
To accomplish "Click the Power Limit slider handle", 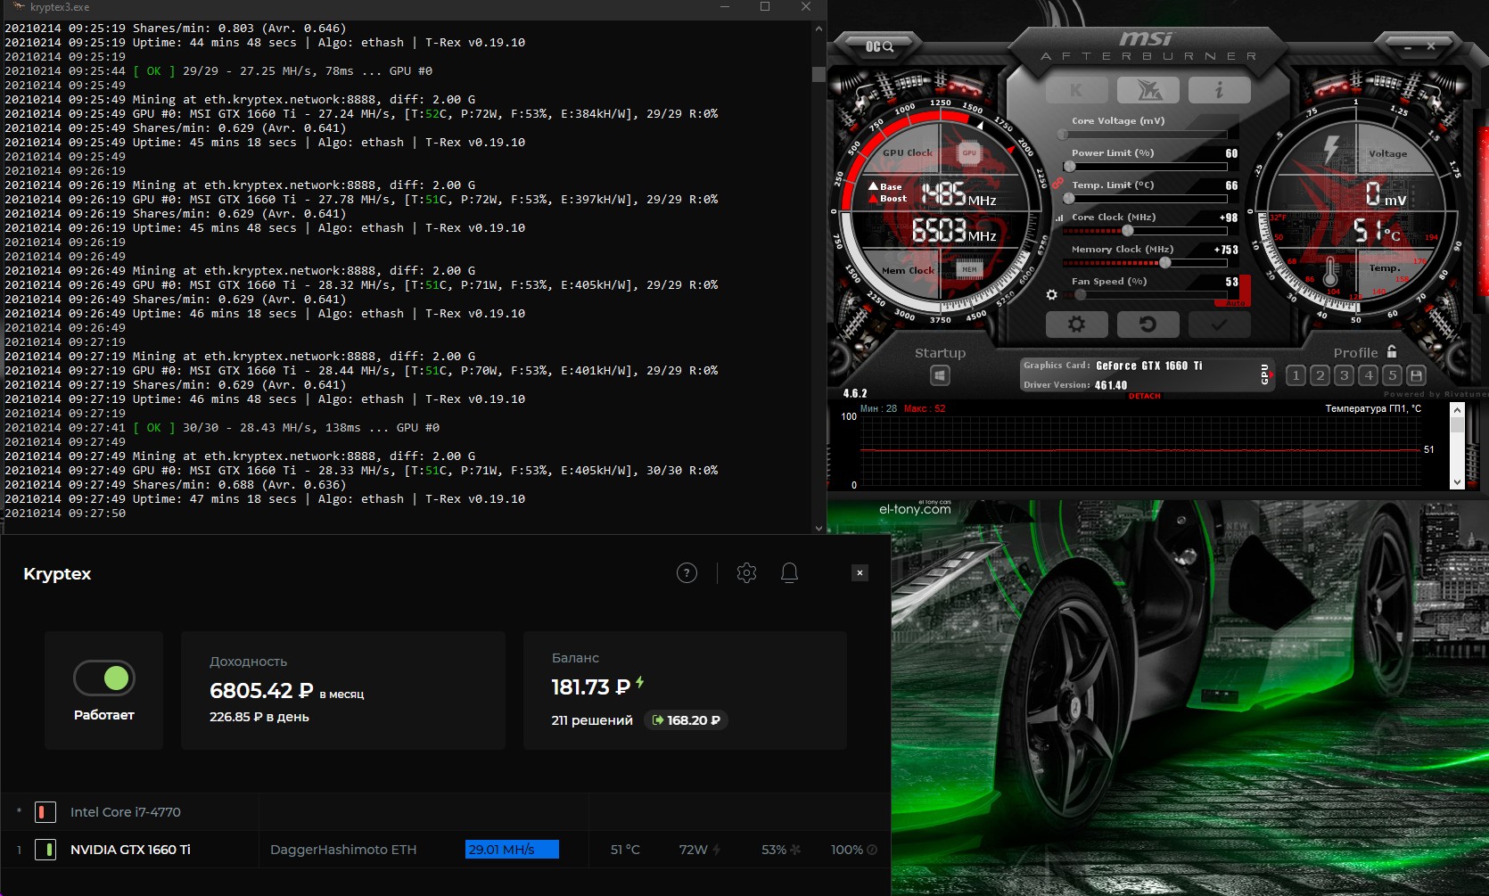I will point(1070,166).
